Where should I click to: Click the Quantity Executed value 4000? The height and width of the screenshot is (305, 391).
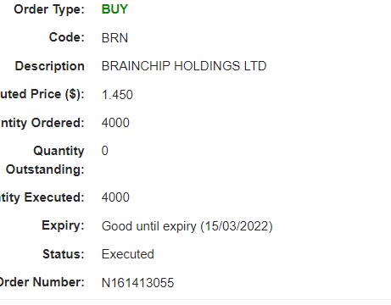115,197
